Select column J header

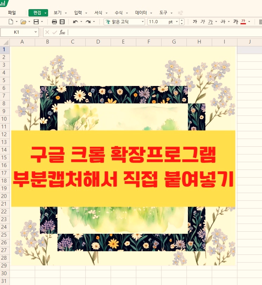point(250,42)
